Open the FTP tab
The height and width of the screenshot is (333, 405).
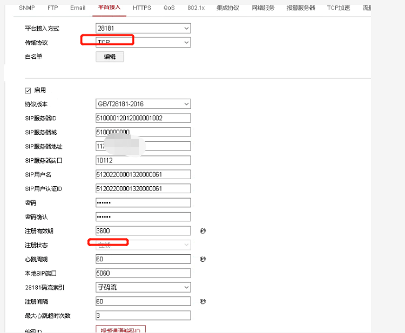point(53,8)
